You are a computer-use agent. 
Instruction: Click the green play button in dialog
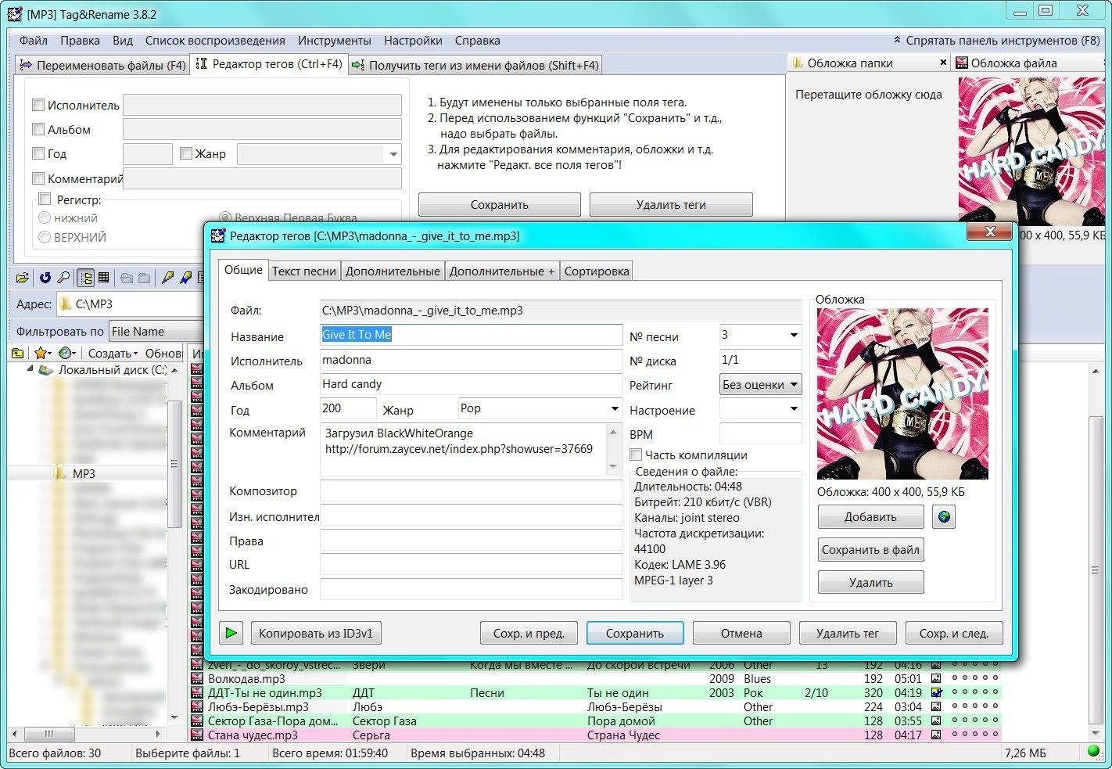tap(231, 633)
